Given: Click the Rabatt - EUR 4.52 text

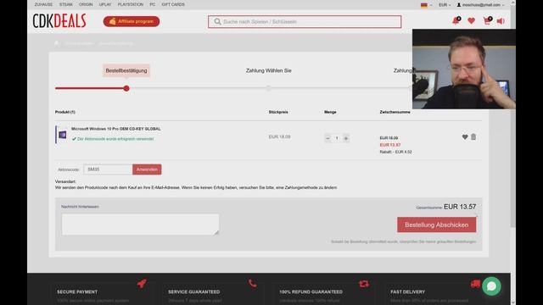Looking at the screenshot, I should [x=396, y=152].
